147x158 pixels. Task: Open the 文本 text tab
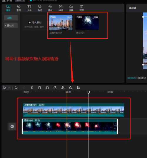(x=29, y=8)
